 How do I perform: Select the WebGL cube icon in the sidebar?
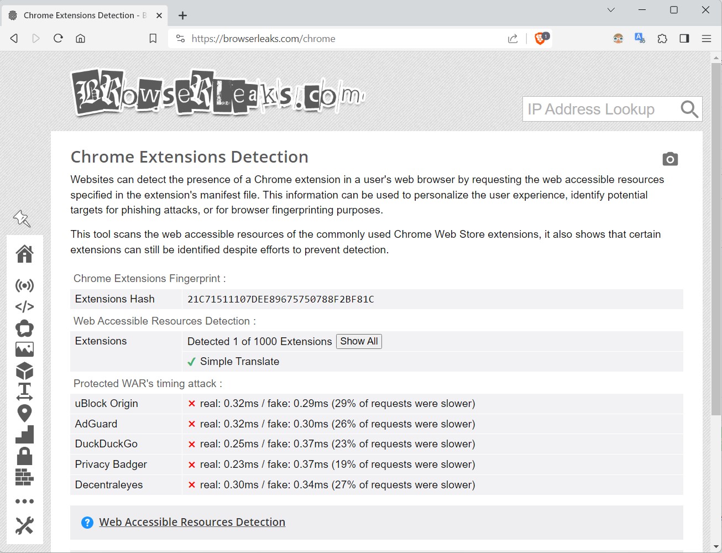pyautogui.click(x=24, y=371)
